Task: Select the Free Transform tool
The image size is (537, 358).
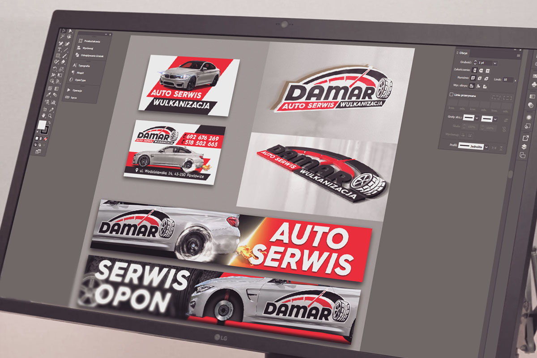Action: pyautogui.click(x=60, y=75)
